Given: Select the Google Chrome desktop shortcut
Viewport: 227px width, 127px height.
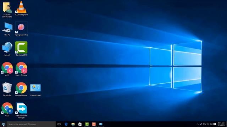Looking at the screenshot, I should pyautogui.click(x=21, y=89).
